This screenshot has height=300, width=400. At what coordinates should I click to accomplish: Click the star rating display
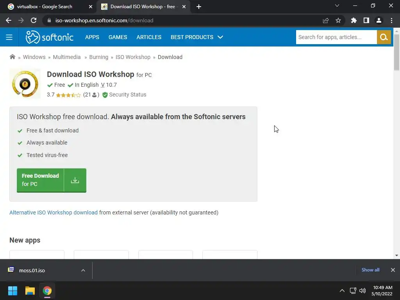point(68,95)
